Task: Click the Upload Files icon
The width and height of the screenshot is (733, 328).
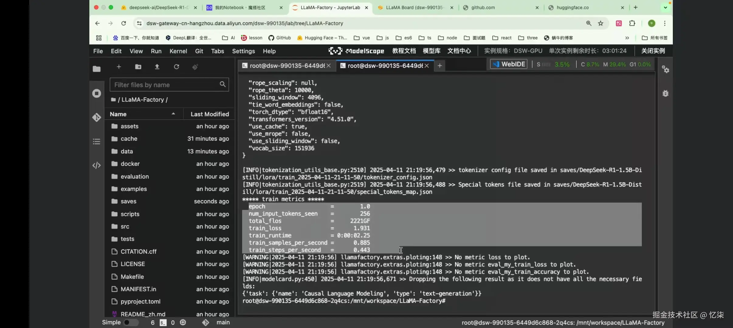Action: (x=157, y=67)
